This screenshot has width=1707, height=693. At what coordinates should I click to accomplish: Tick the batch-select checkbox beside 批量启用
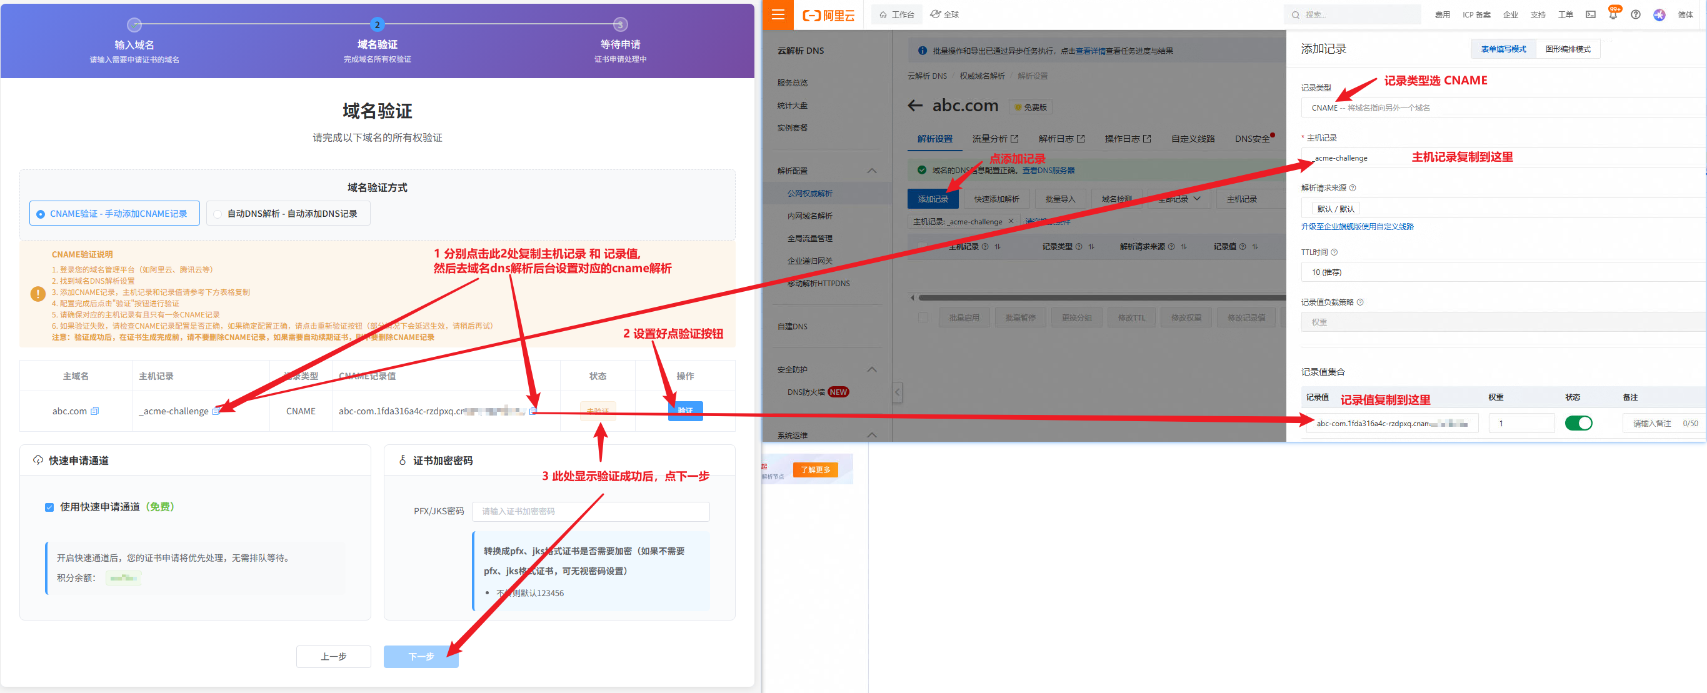pos(923,318)
